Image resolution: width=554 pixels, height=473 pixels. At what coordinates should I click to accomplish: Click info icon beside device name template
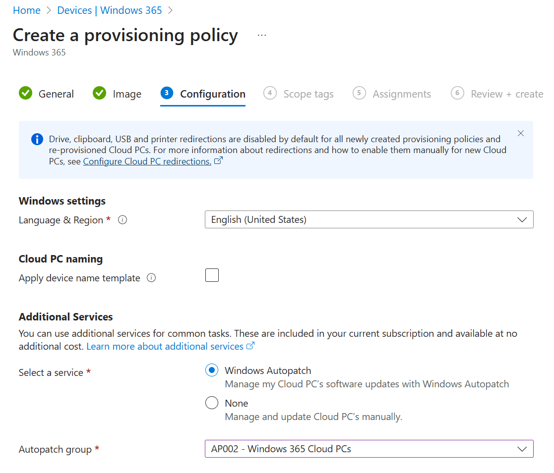tap(152, 278)
